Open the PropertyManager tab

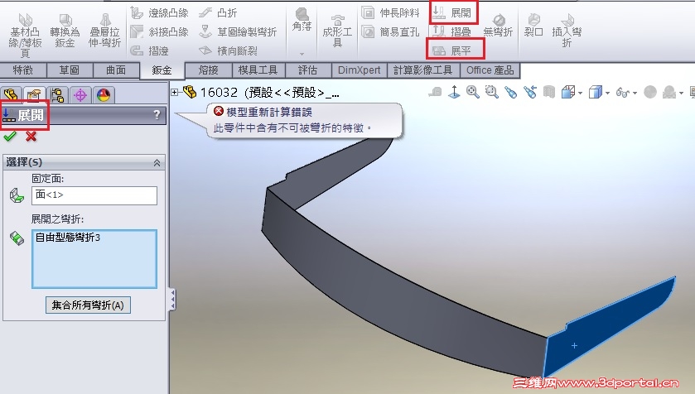coord(34,95)
